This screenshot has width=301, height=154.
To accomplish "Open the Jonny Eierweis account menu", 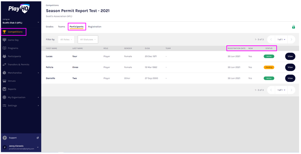I will [x=38, y=147].
